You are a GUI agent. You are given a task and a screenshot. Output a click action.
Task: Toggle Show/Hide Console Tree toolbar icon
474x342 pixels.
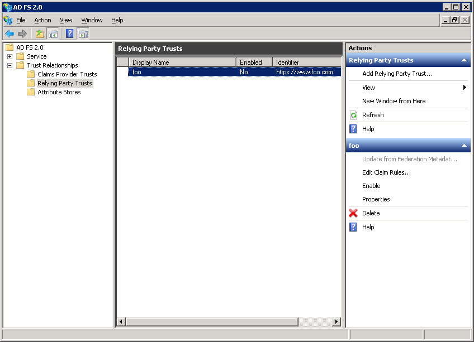pos(53,33)
